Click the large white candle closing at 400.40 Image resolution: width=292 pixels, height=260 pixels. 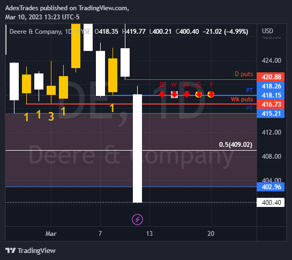(138, 148)
